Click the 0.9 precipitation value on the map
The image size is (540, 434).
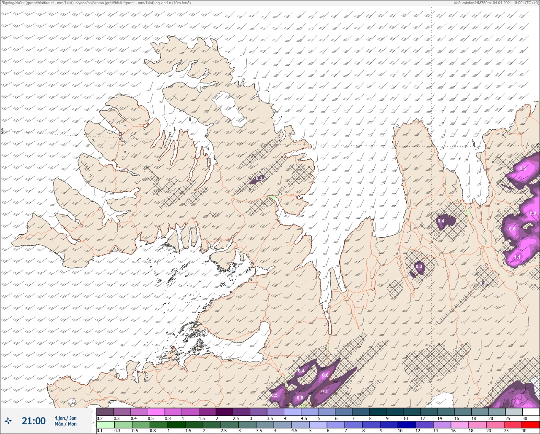tap(533, 214)
